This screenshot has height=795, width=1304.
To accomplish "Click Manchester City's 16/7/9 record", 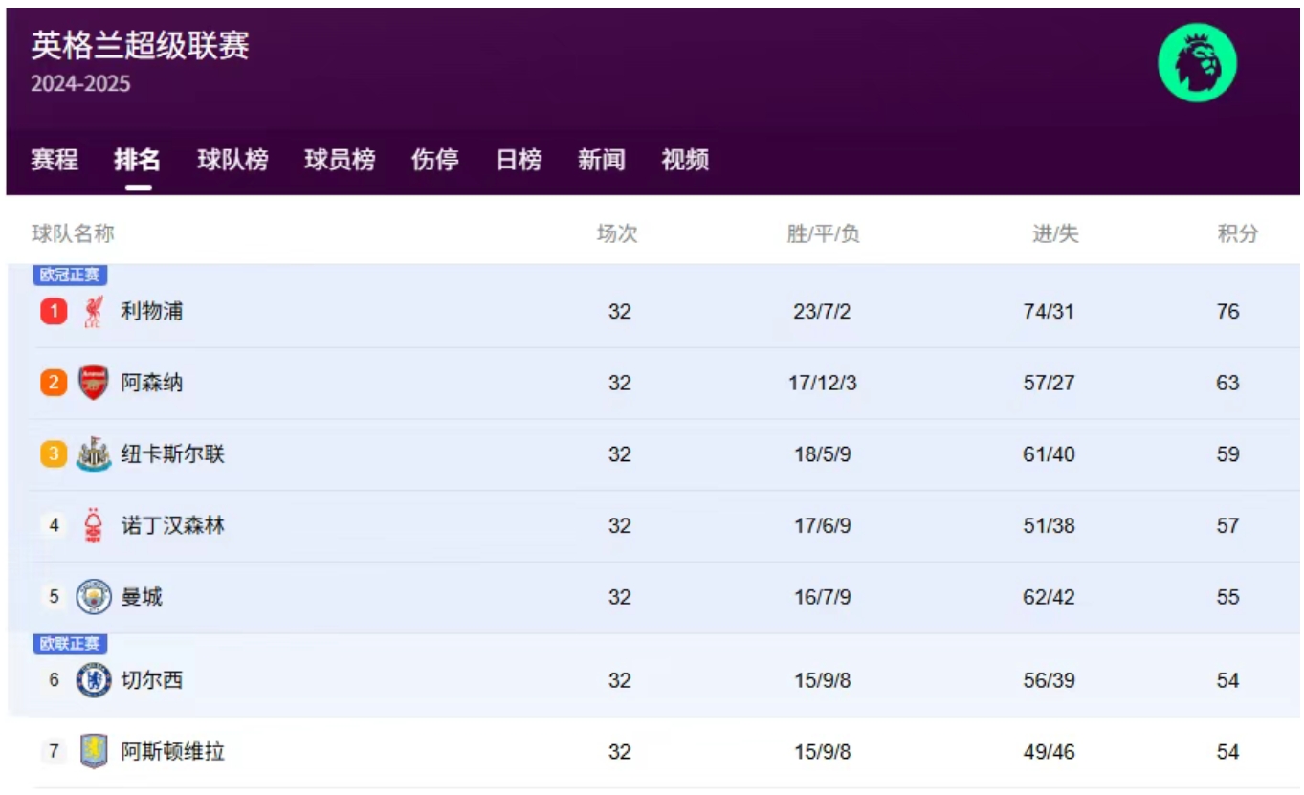I will (822, 598).
